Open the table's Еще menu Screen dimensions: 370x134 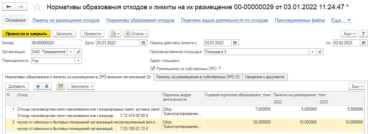pyautogui.click(x=356, y=86)
